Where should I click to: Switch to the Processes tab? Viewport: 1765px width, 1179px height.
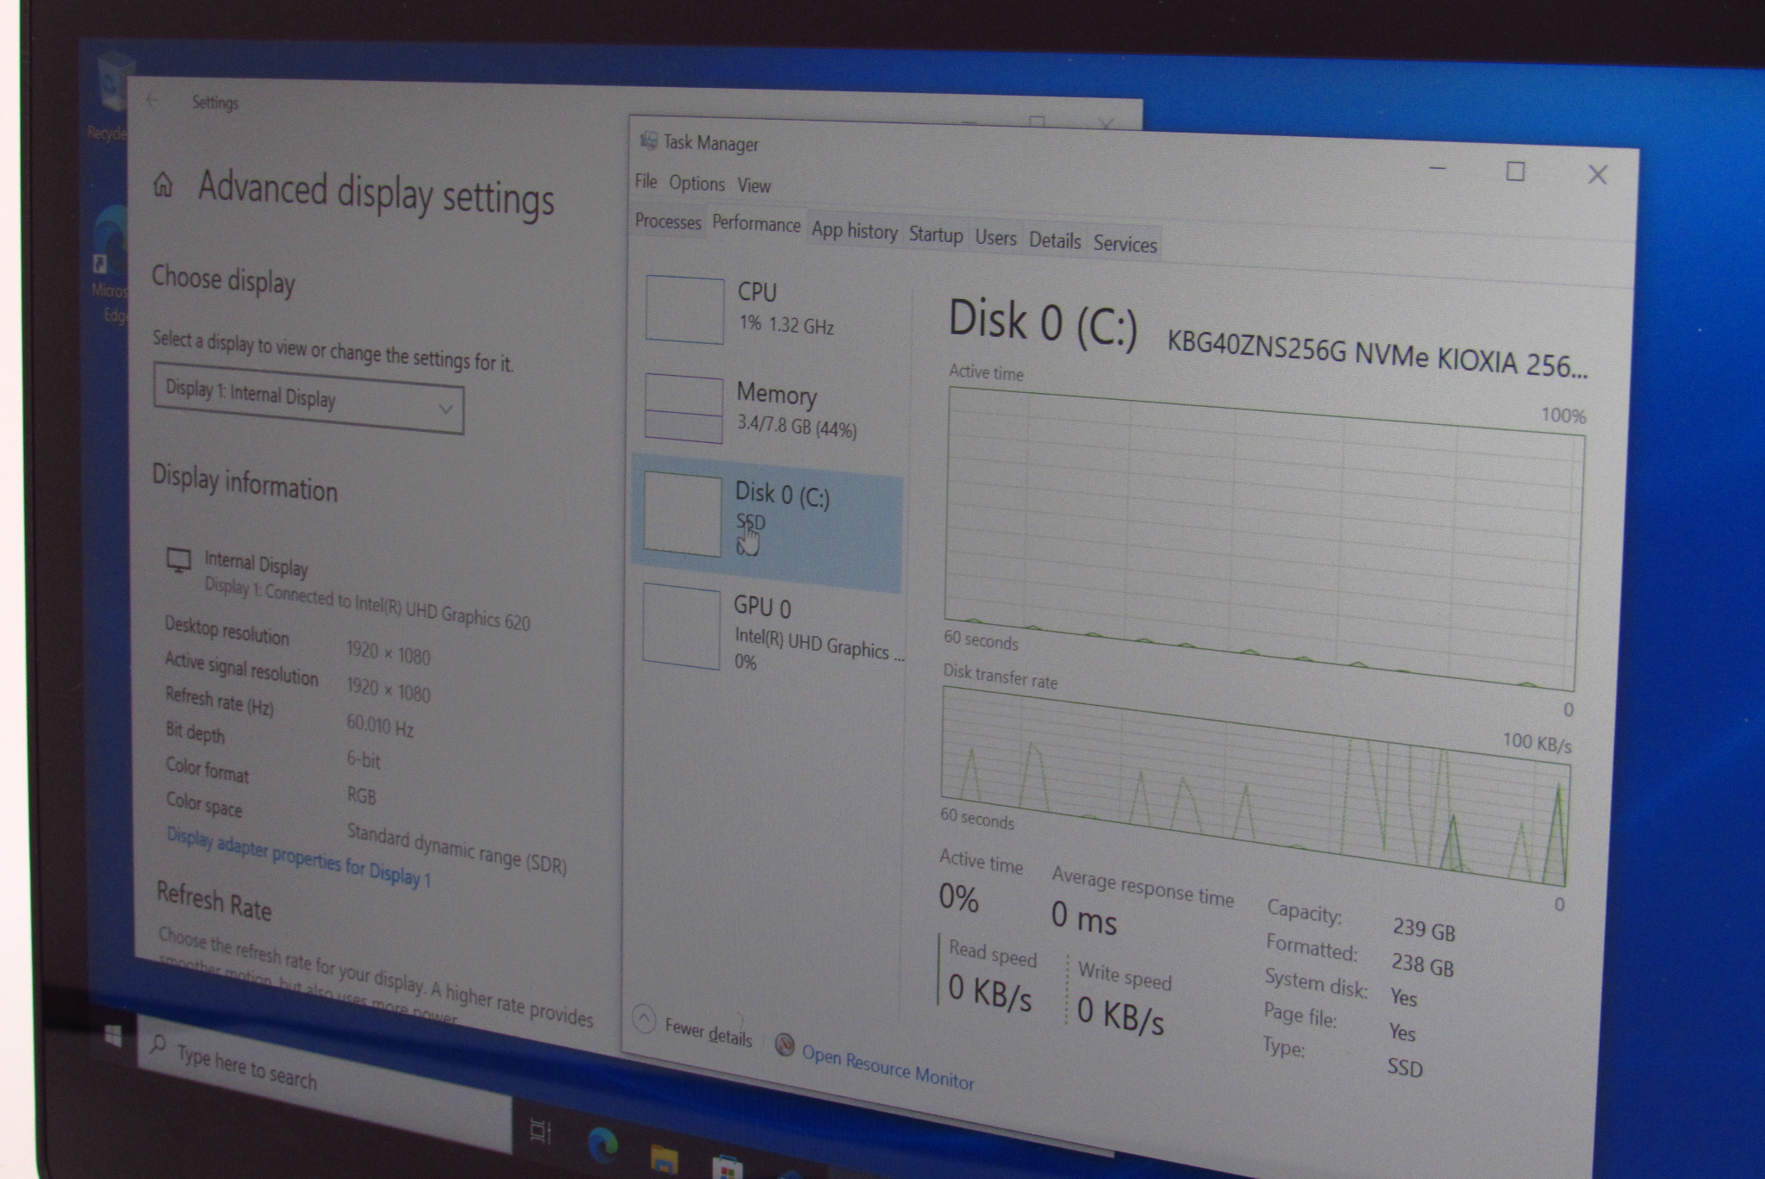668,221
